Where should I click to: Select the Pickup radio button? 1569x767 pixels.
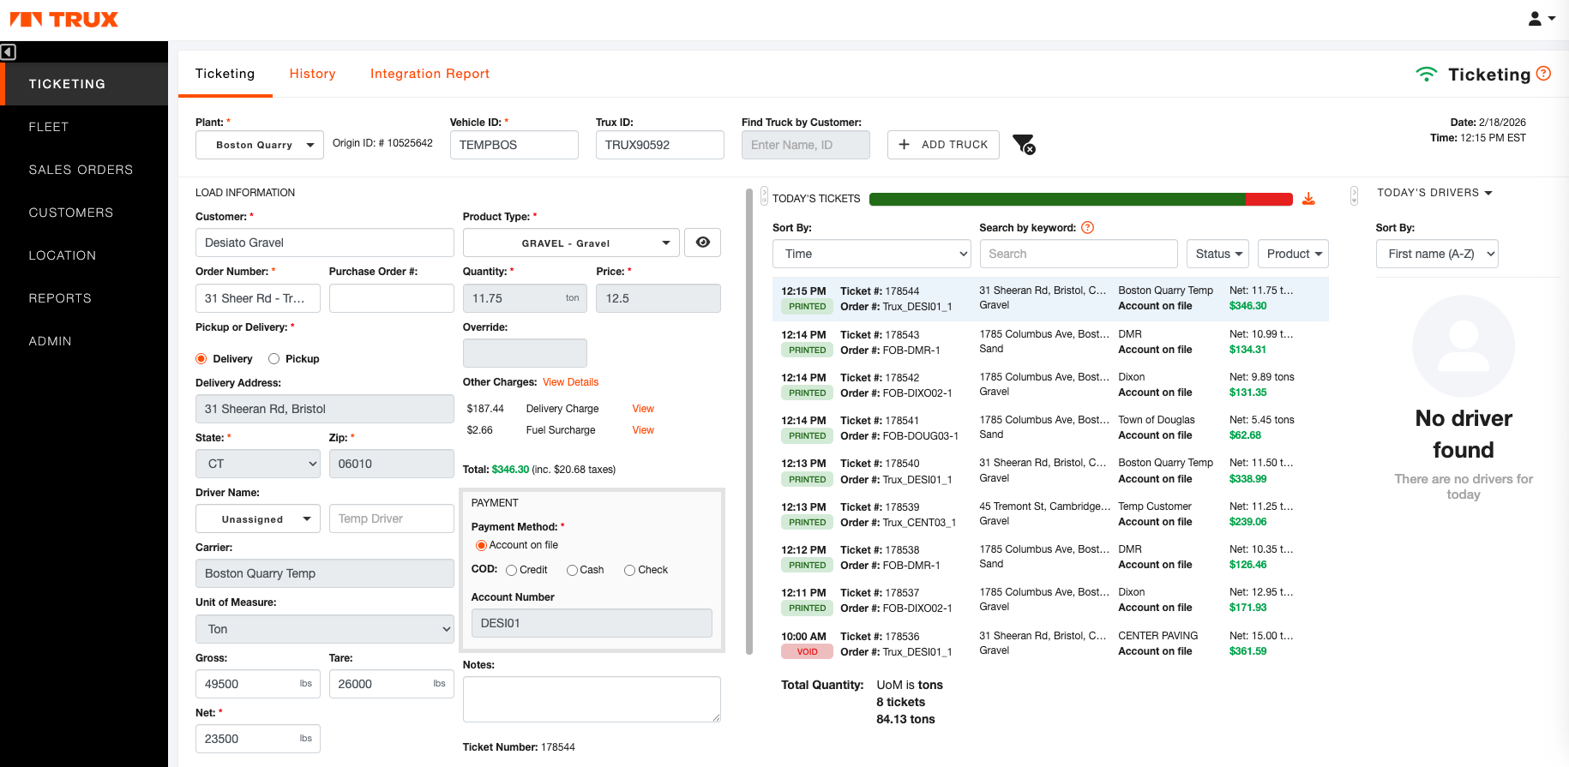tap(274, 359)
